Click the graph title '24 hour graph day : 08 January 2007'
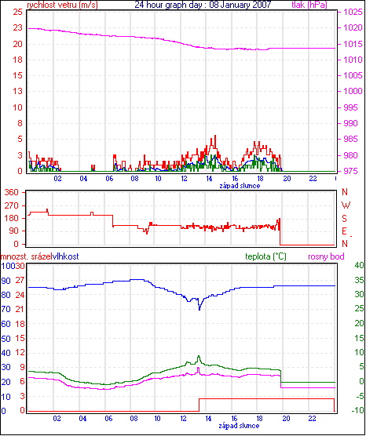Image resolution: width=366 pixels, height=436 pixels. (203, 5)
